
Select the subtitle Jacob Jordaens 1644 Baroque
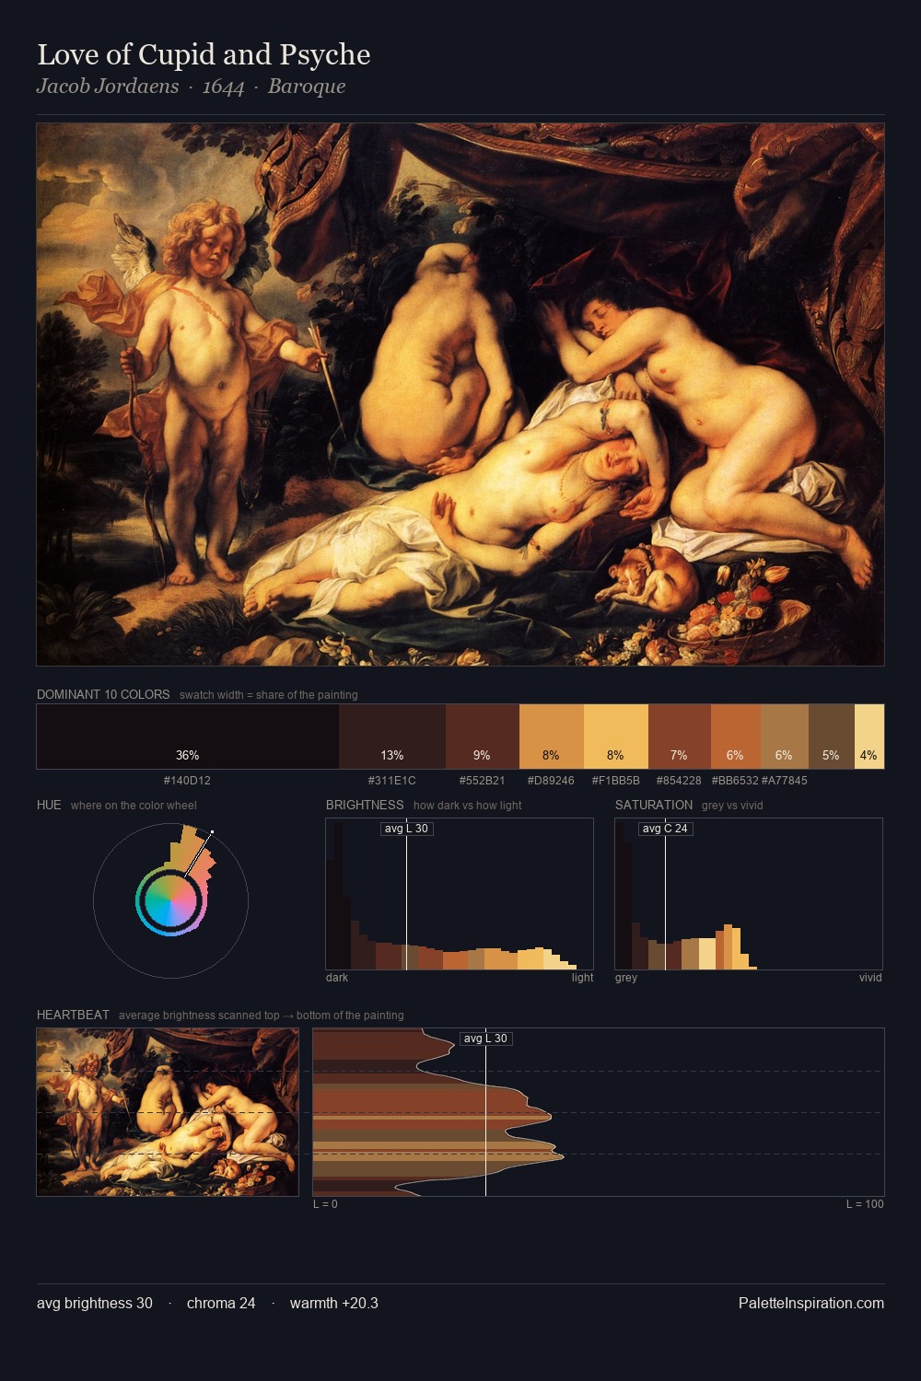pos(192,87)
